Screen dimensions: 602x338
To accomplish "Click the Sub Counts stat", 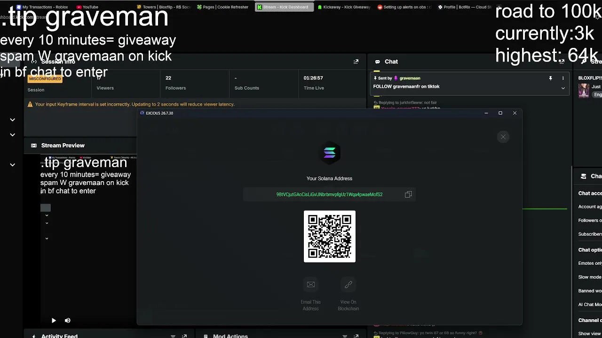I will 247,88.
